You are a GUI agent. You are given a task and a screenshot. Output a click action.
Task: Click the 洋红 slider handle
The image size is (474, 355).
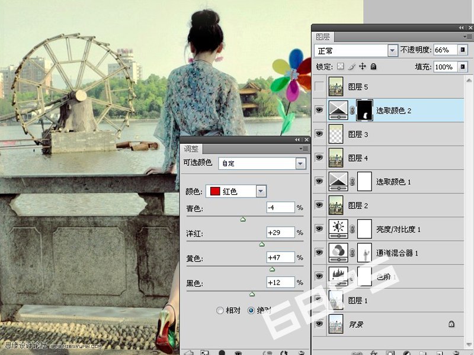click(262, 244)
